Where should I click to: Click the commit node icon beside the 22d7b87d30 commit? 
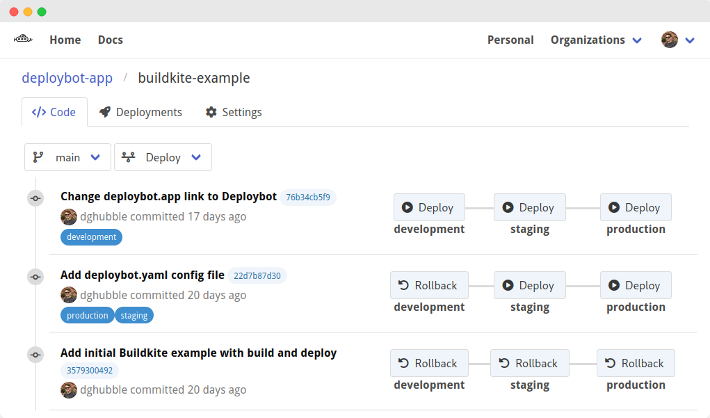pyautogui.click(x=35, y=277)
